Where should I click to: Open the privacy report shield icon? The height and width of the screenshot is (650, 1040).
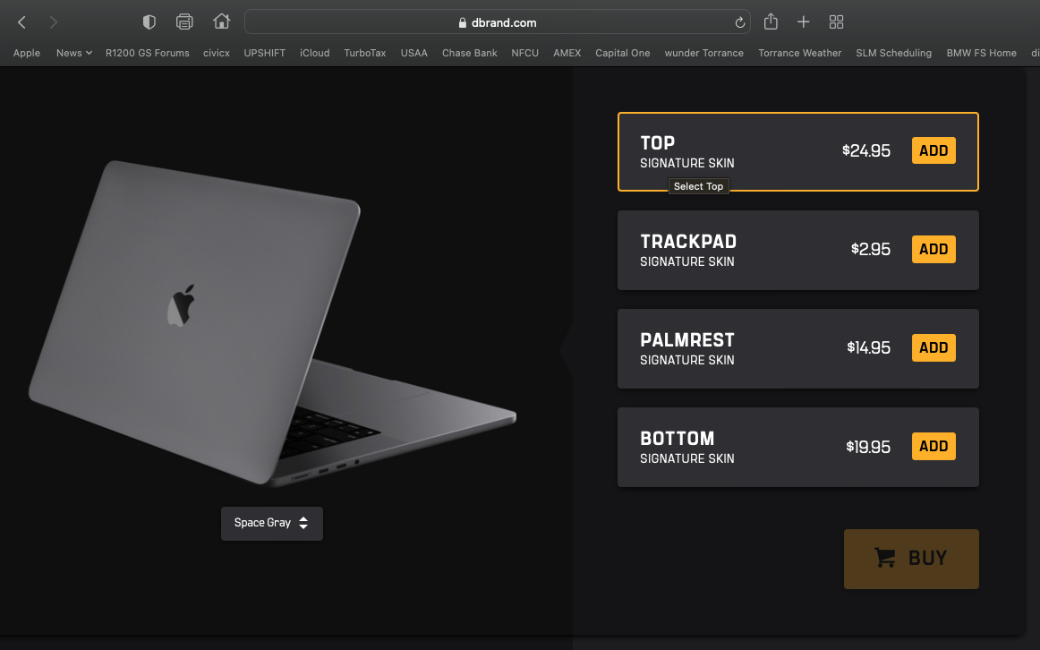pyautogui.click(x=149, y=22)
